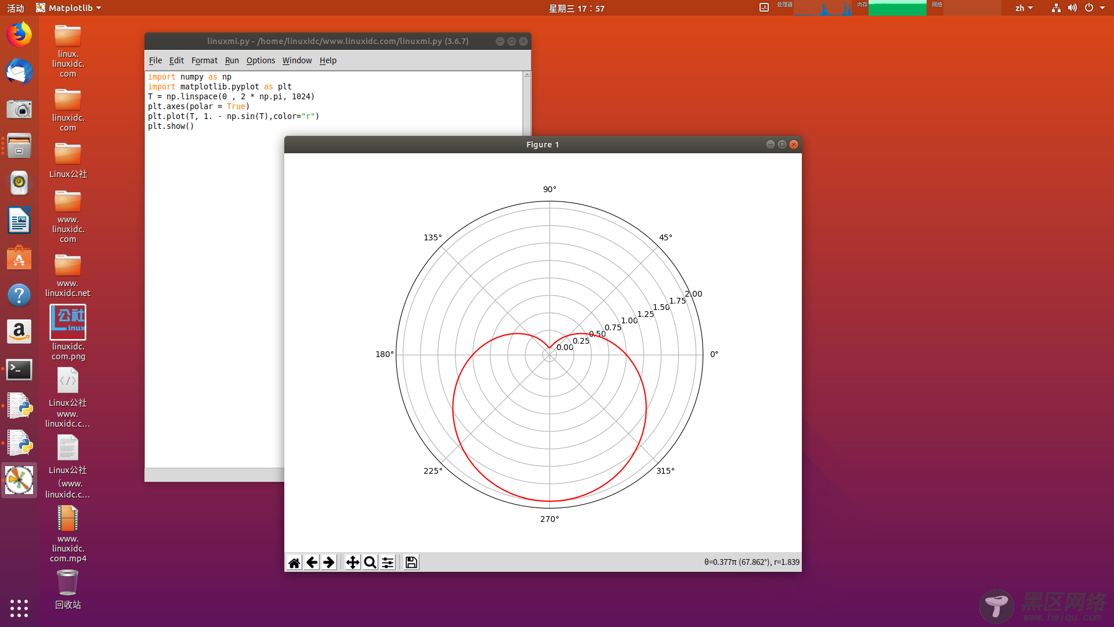This screenshot has width=1114, height=627.
Task: Open Terminal from the dock
Action: (x=19, y=370)
